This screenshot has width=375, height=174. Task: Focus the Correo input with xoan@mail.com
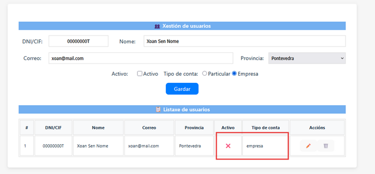click(141, 58)
